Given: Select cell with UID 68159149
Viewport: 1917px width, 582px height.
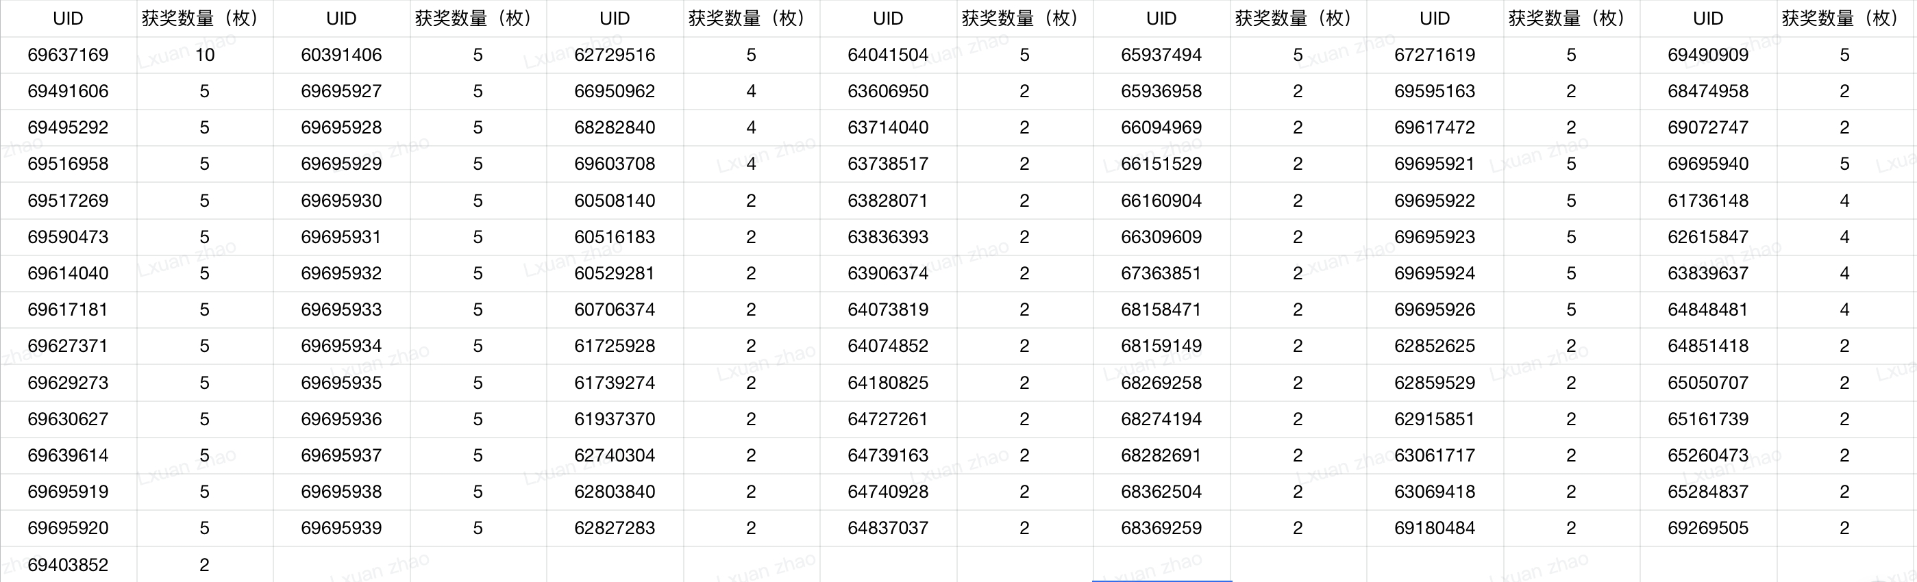Looking at the screenshot, I should (1161, 346).
